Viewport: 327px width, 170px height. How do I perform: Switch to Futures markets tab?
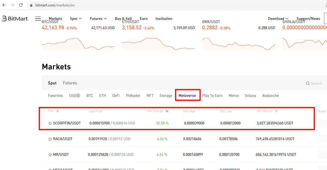[70, 83]
